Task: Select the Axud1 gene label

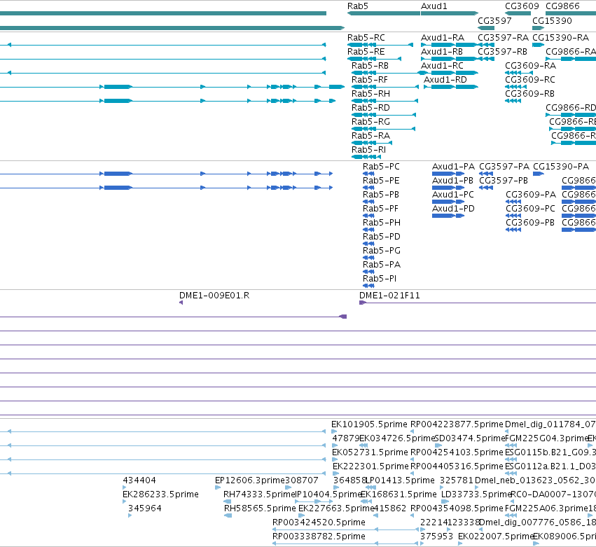Action: tap(434, 6)
